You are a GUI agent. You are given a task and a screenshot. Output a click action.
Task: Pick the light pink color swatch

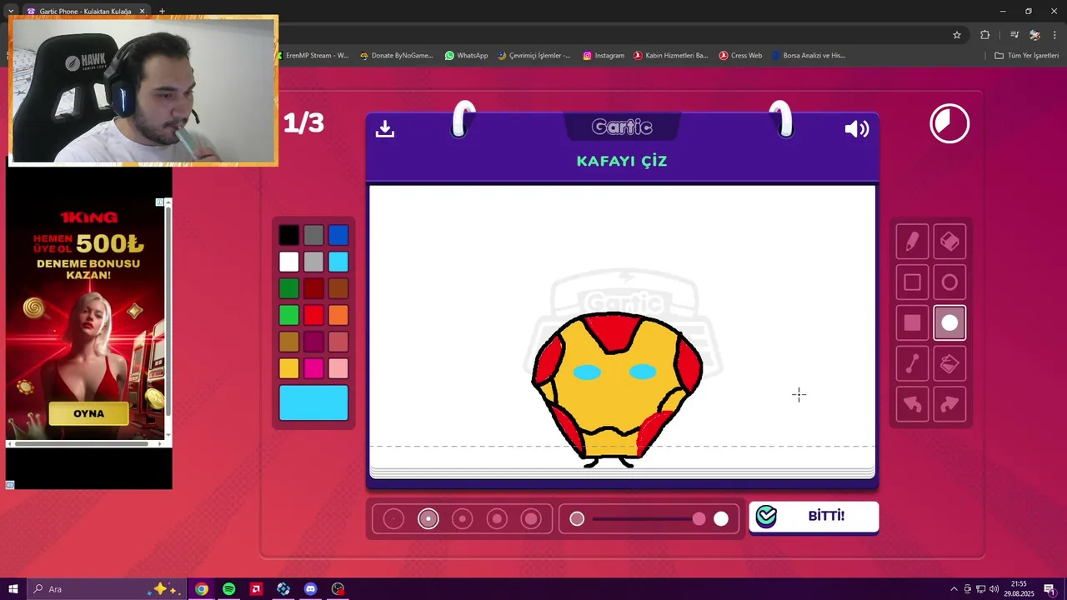pyautogui.click(x=338, y=368)
